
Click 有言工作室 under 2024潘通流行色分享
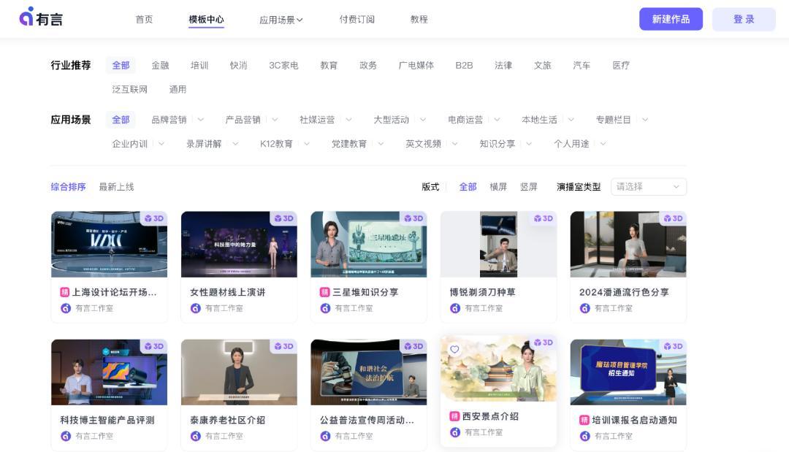(614, 308)
